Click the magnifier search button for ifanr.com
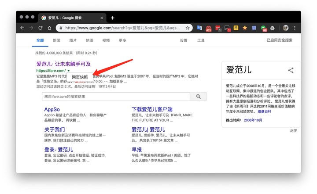 coord(198,97)
